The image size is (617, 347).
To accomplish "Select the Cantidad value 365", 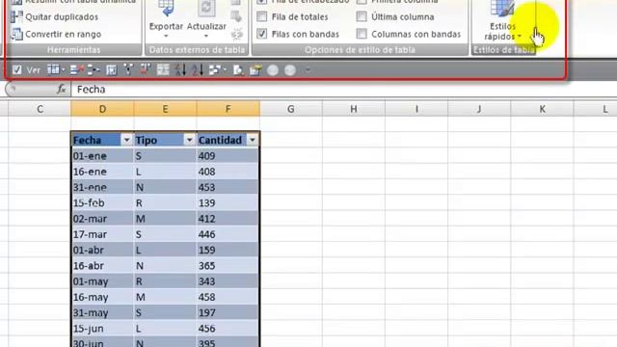I will click(x=228, y=266).
